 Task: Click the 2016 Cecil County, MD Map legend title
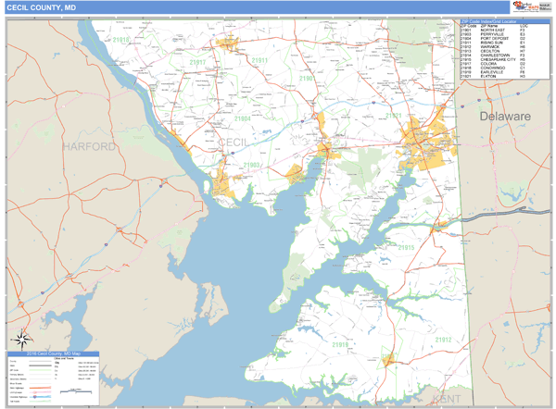(54, 353)
